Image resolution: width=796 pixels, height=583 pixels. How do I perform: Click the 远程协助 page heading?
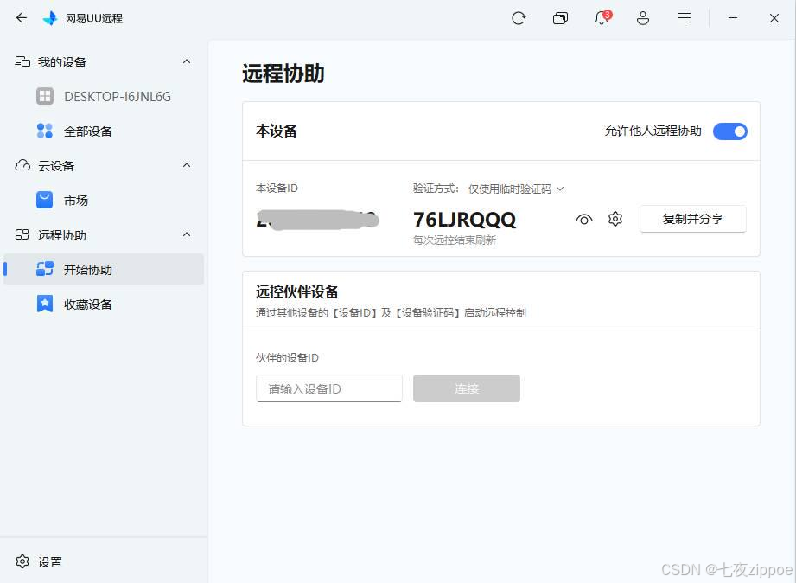[283, 74]
